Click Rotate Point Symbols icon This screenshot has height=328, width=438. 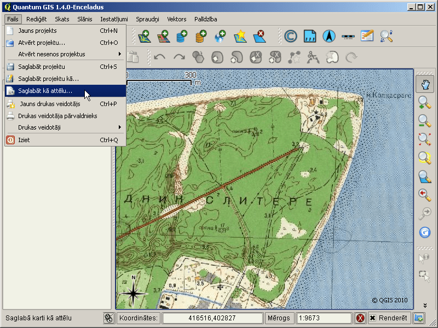(351, 57)
